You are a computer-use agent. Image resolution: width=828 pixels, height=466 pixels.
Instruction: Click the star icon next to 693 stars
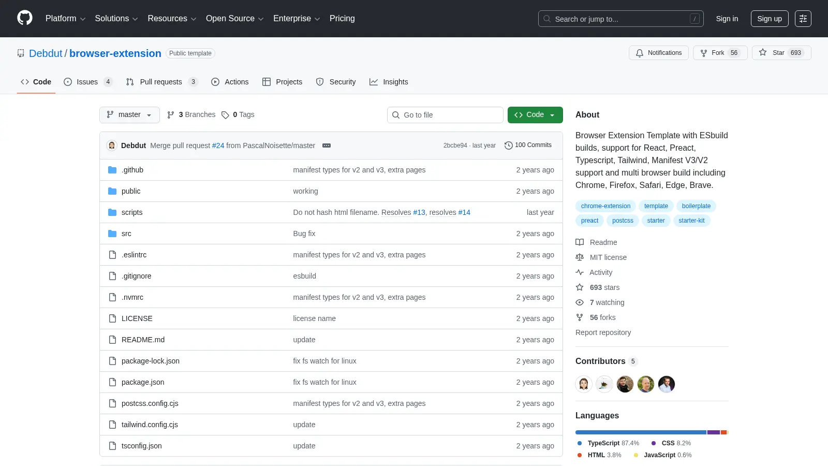coord(580,287)
